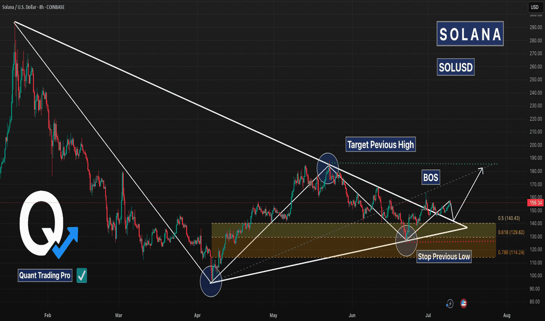Click the 0.618 (129.62) Fibonacci level label
This screenshot has height=321, width=545.
point(511,232)
